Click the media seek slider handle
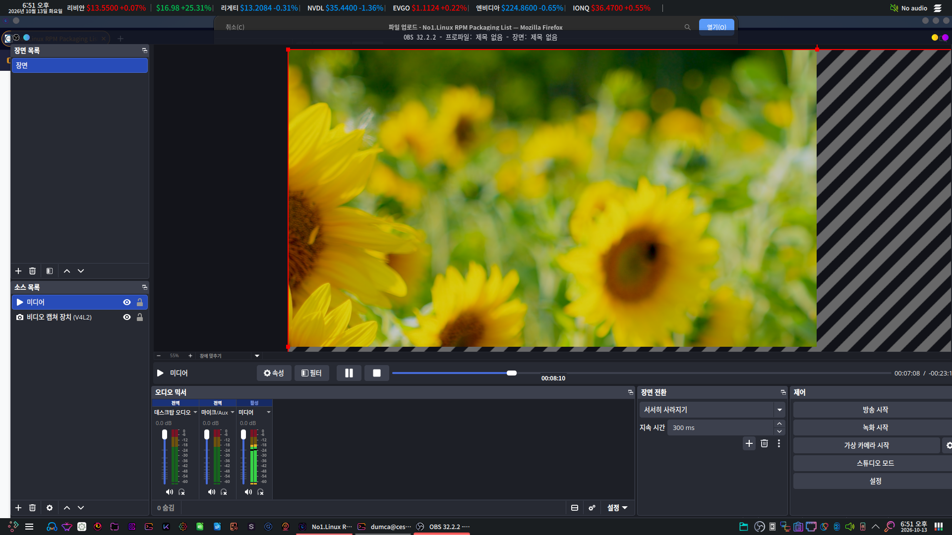This screenshot has height=535, width=952. click(x=512, y=373)
